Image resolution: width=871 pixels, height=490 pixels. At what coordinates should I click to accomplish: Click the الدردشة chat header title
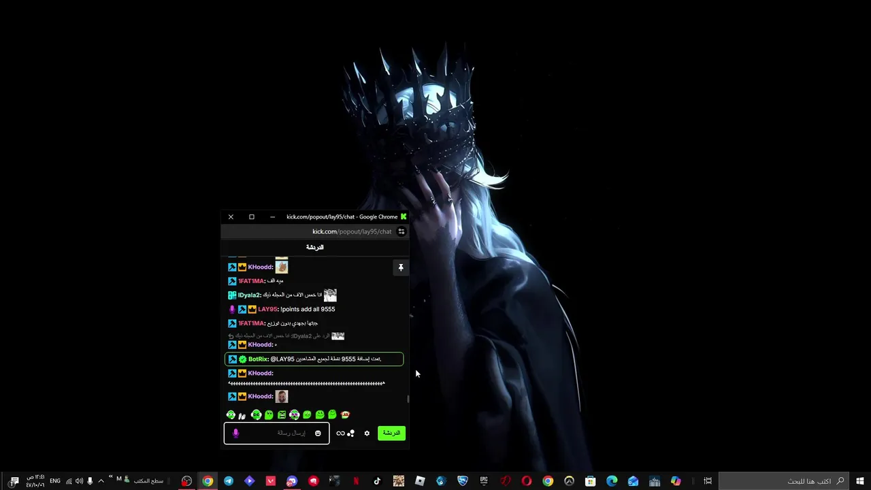click(314, 247)
